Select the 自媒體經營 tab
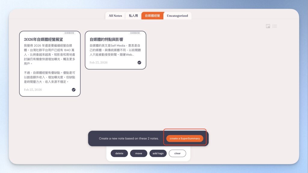308x173 pixels. (152, 16)
